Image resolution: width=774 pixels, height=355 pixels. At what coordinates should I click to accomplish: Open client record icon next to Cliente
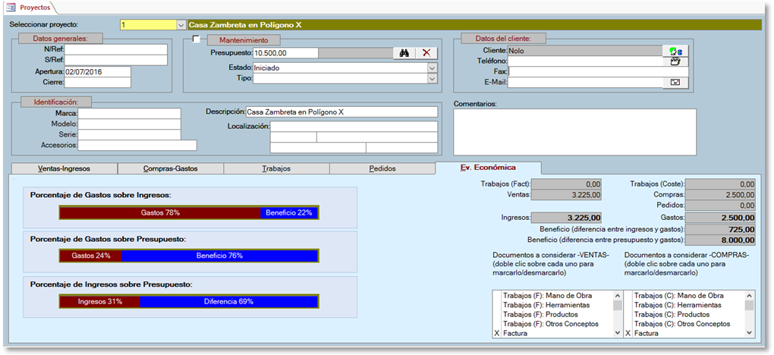tap(675, 51)
